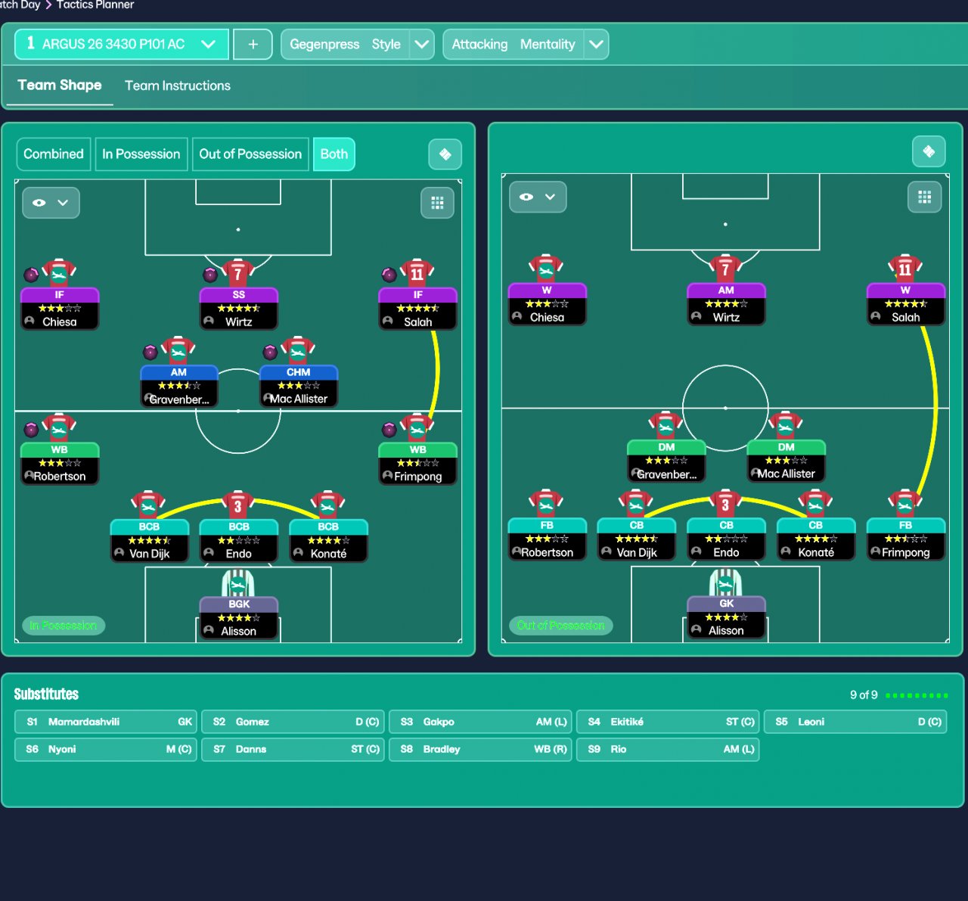
Task: Open the eye visibility dropdown on the Out of Possession pitch
Action: point(538,197)
